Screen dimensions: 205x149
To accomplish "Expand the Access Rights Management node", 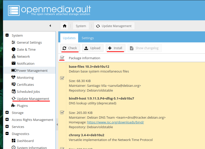I will [7, 119].
